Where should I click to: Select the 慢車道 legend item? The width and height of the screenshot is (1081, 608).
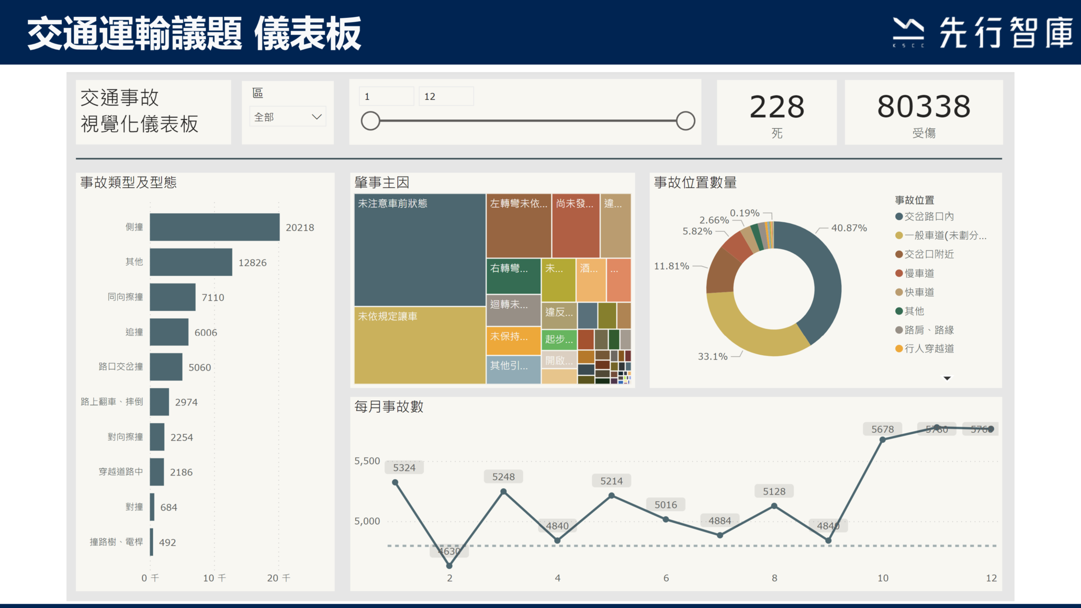919,273
